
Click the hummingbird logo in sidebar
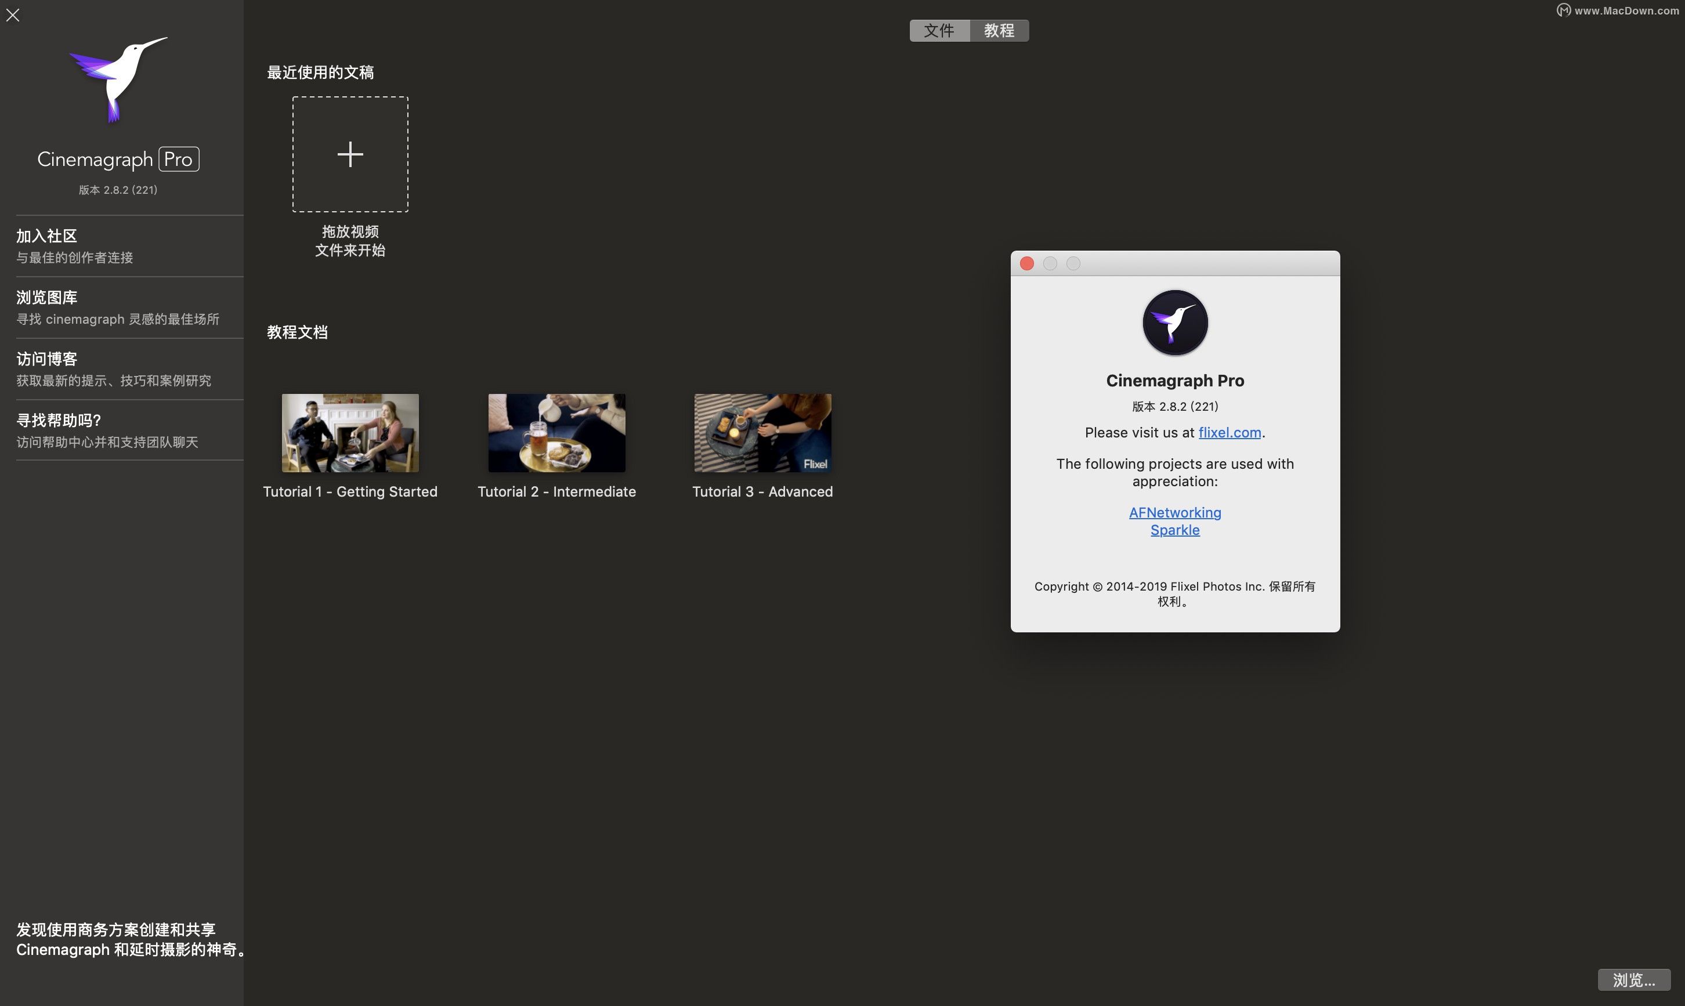pos(118,80)
